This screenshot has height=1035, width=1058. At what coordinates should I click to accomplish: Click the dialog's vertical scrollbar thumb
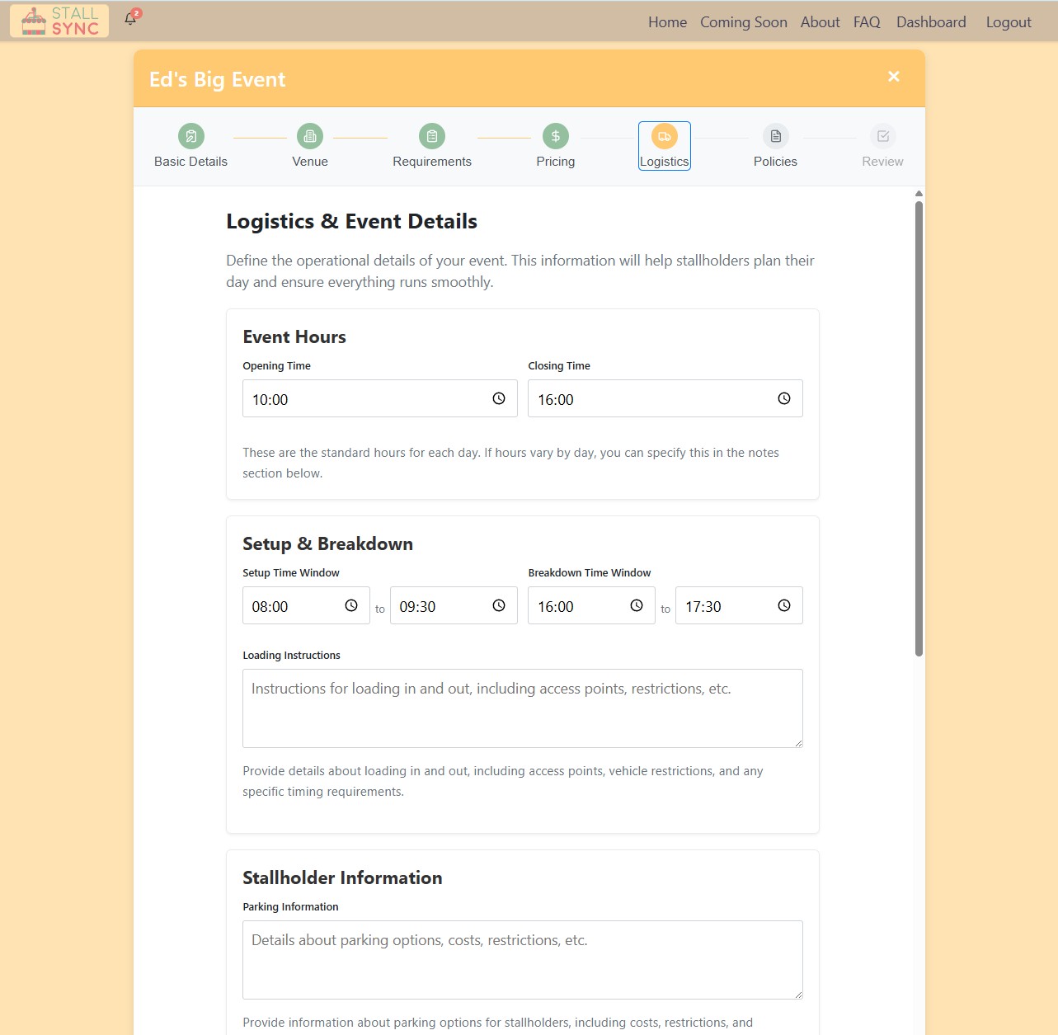point(919,429)
